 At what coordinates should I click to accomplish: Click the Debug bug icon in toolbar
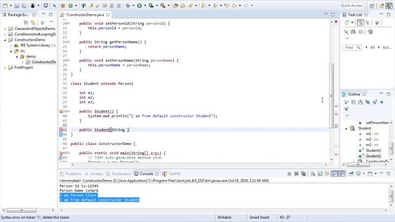click(x=128, y=6)
